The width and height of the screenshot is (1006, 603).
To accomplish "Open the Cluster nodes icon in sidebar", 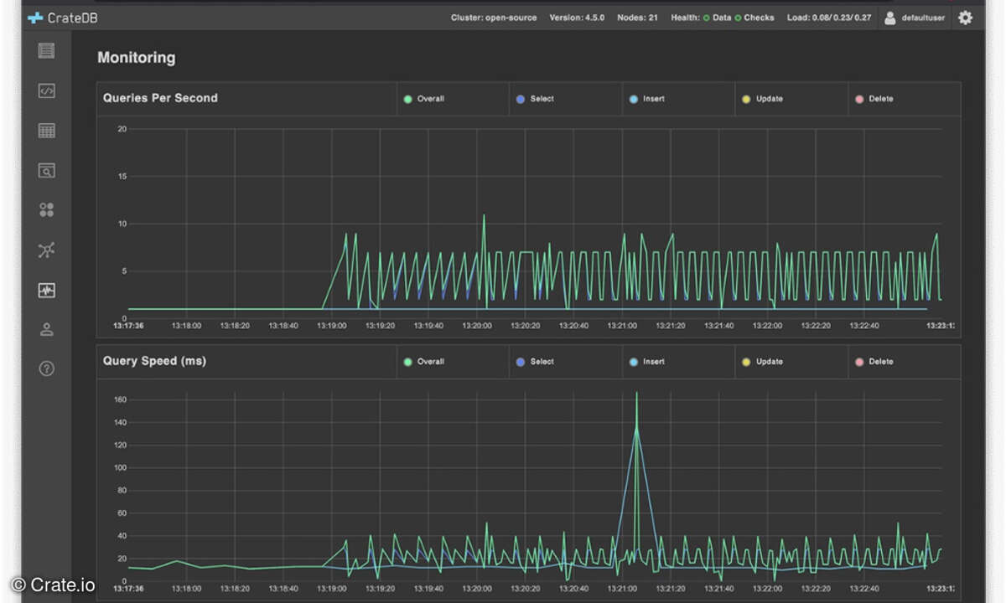I will [x=47, y=250].
